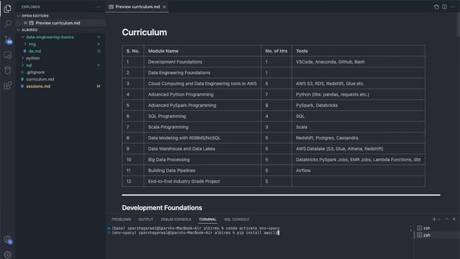Switch to the Terminal tab
This screenshot has height=259, width=460.
[208, 219]
